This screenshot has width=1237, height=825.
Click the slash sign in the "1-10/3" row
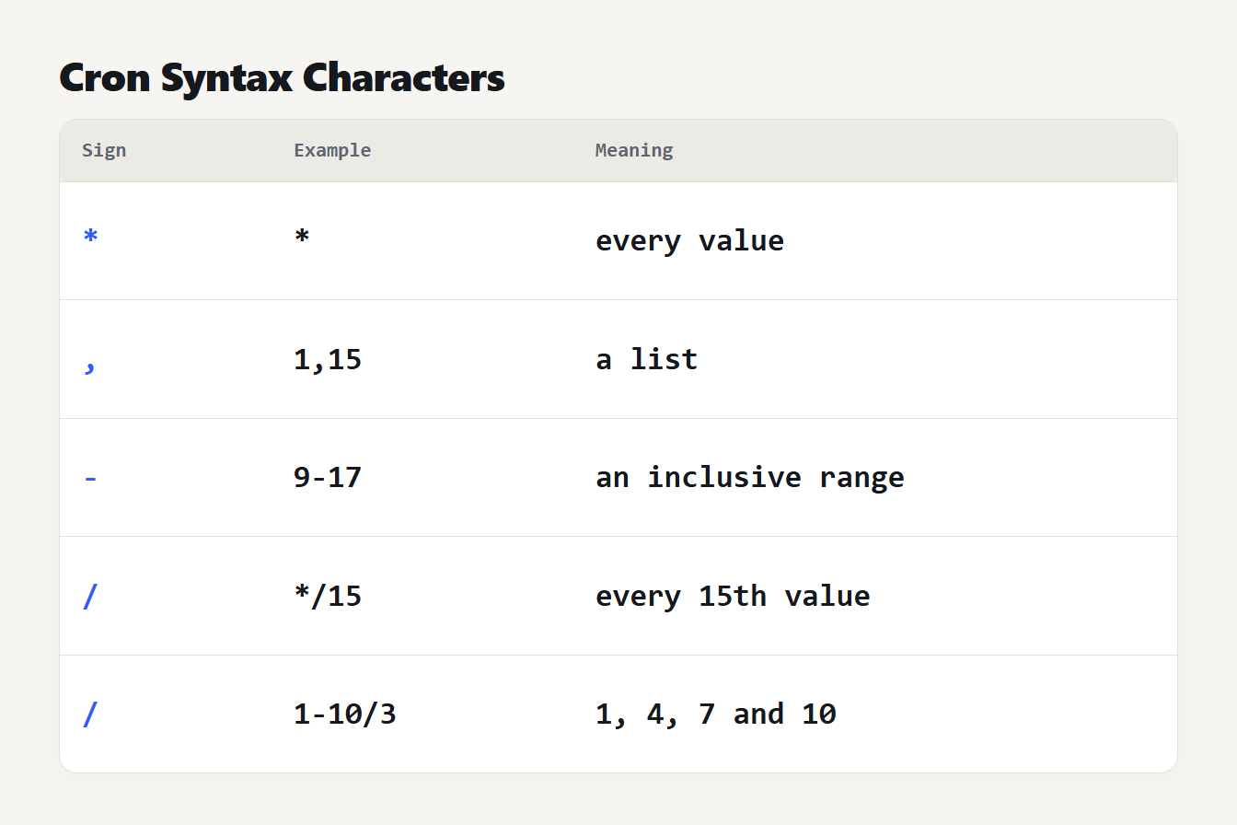pyautogui.click(x=89, y=714)
